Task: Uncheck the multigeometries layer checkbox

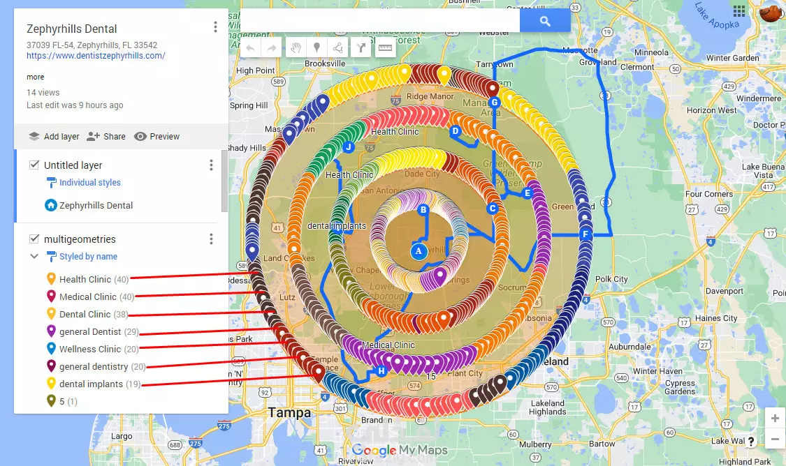Action: click(x=34, y=239)
